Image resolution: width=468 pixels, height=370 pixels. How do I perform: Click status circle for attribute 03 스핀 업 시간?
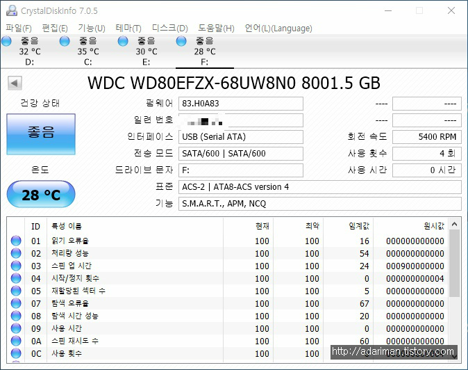coord(16,266)
